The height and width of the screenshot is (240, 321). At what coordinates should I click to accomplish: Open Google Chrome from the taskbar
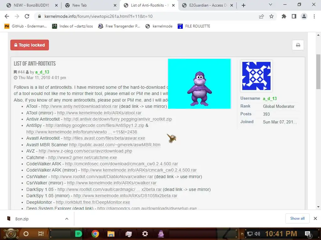95,234
